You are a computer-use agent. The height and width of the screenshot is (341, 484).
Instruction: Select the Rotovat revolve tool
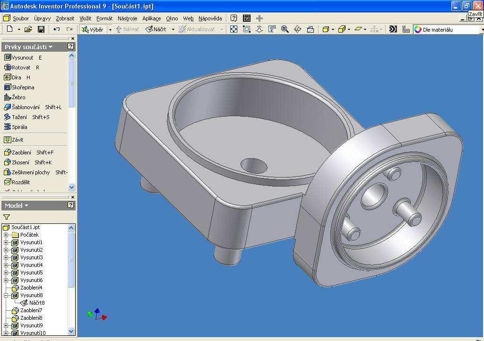(x=21, y=68)
